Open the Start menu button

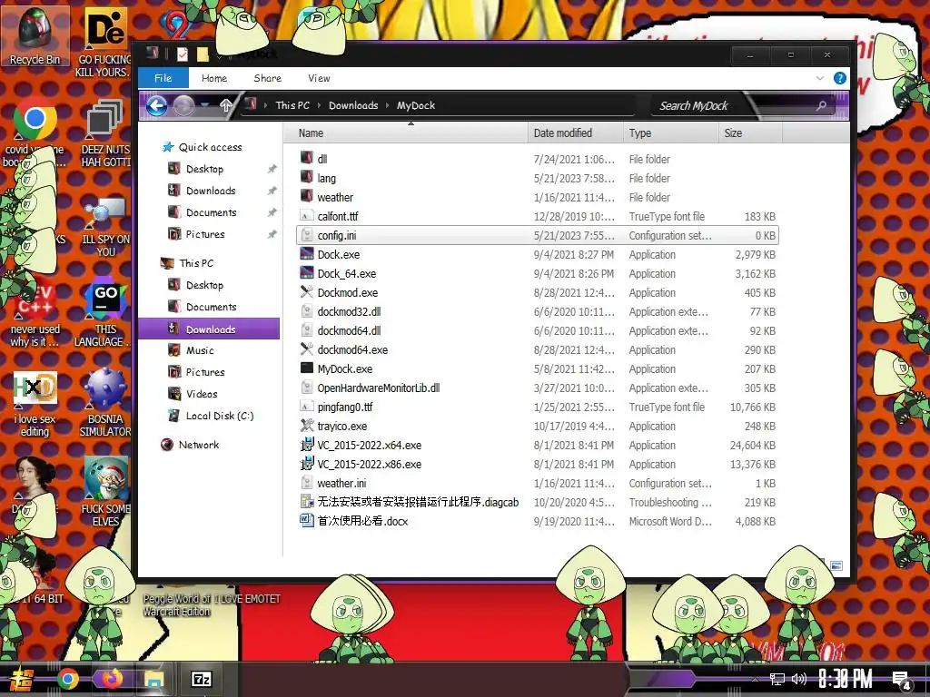point(22,679)
